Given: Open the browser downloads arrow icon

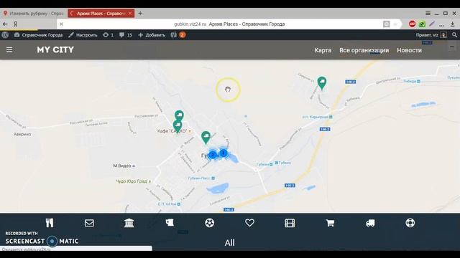Looking at the screenshot, I should (453, 24).
